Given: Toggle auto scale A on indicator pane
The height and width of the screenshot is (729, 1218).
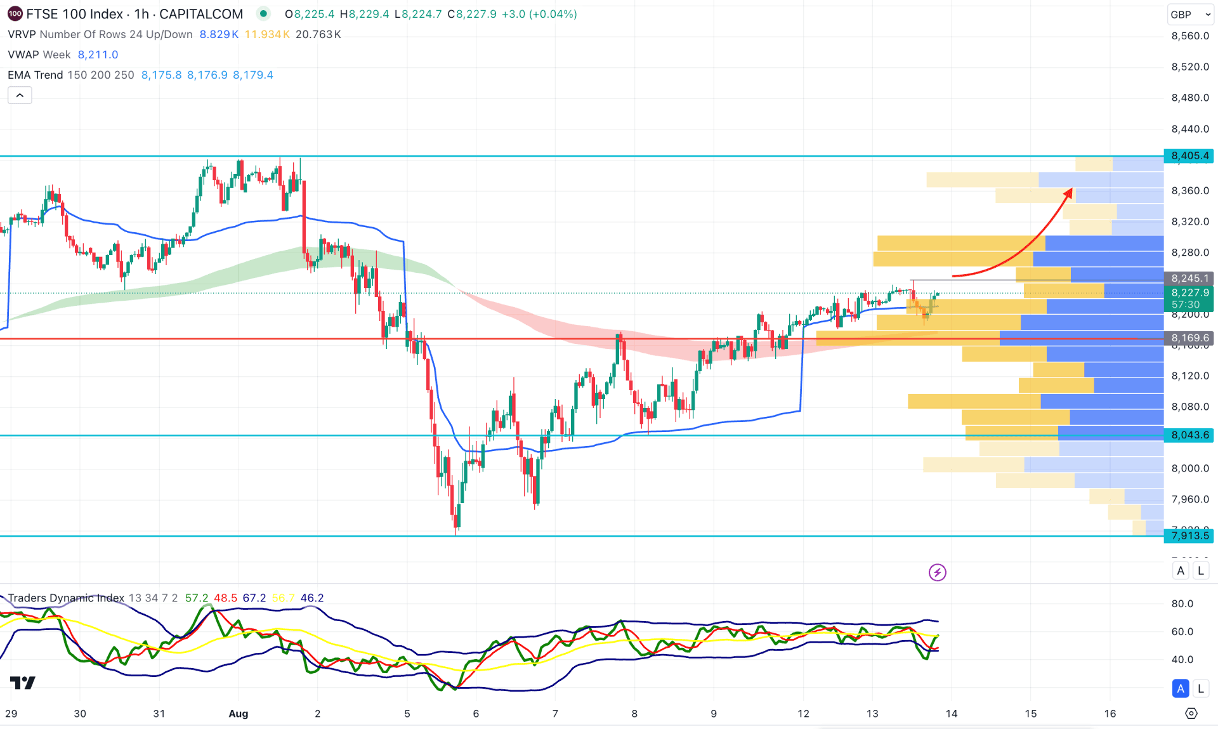Looking at the screenshot, I should pyautogui.click(x=1181, y=688).
